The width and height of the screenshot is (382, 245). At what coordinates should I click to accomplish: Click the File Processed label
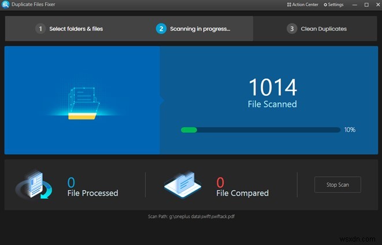(x=92, y=193)
